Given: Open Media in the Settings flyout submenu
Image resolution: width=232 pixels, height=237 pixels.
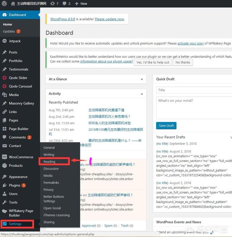Looking at the screenshot, I should [x=48, y=175].
